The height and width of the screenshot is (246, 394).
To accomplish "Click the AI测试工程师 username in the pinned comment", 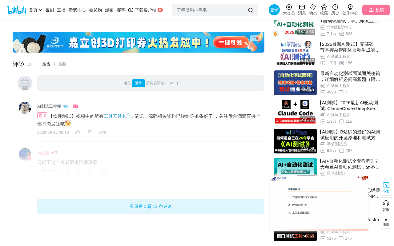I will (49, 106).
